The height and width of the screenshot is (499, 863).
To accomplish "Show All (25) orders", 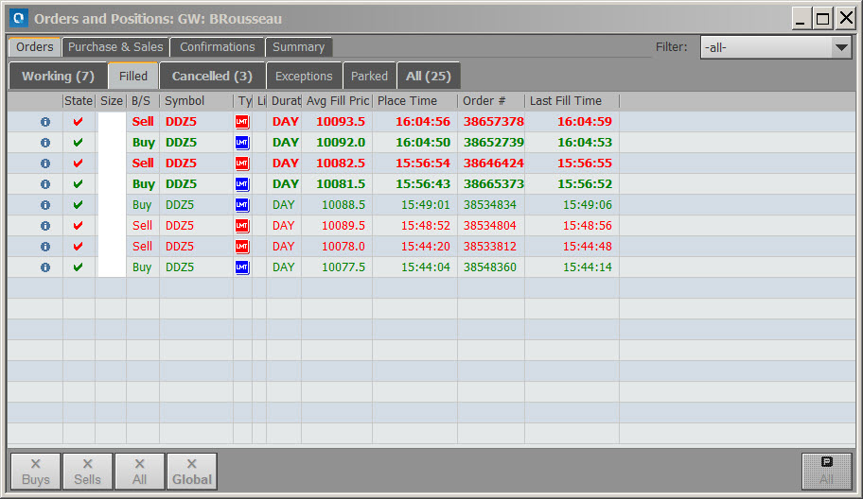I will (x=429, y=76).
